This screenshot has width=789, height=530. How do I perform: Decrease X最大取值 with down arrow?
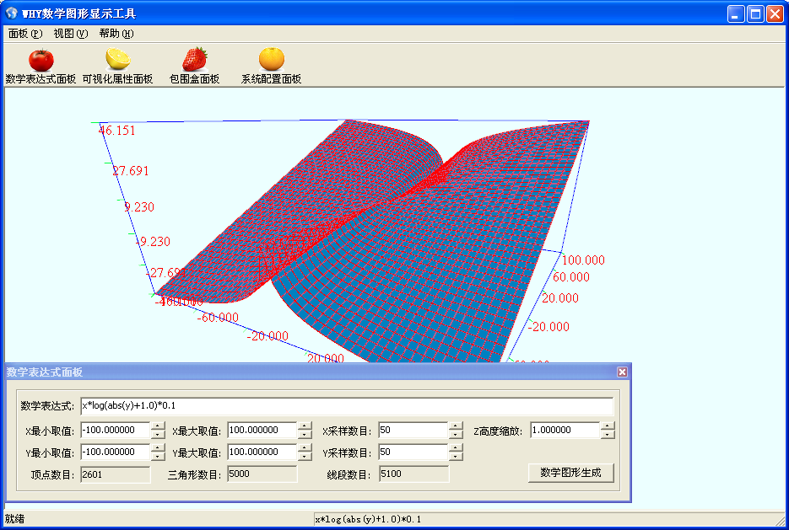click(x=305, y=435)
